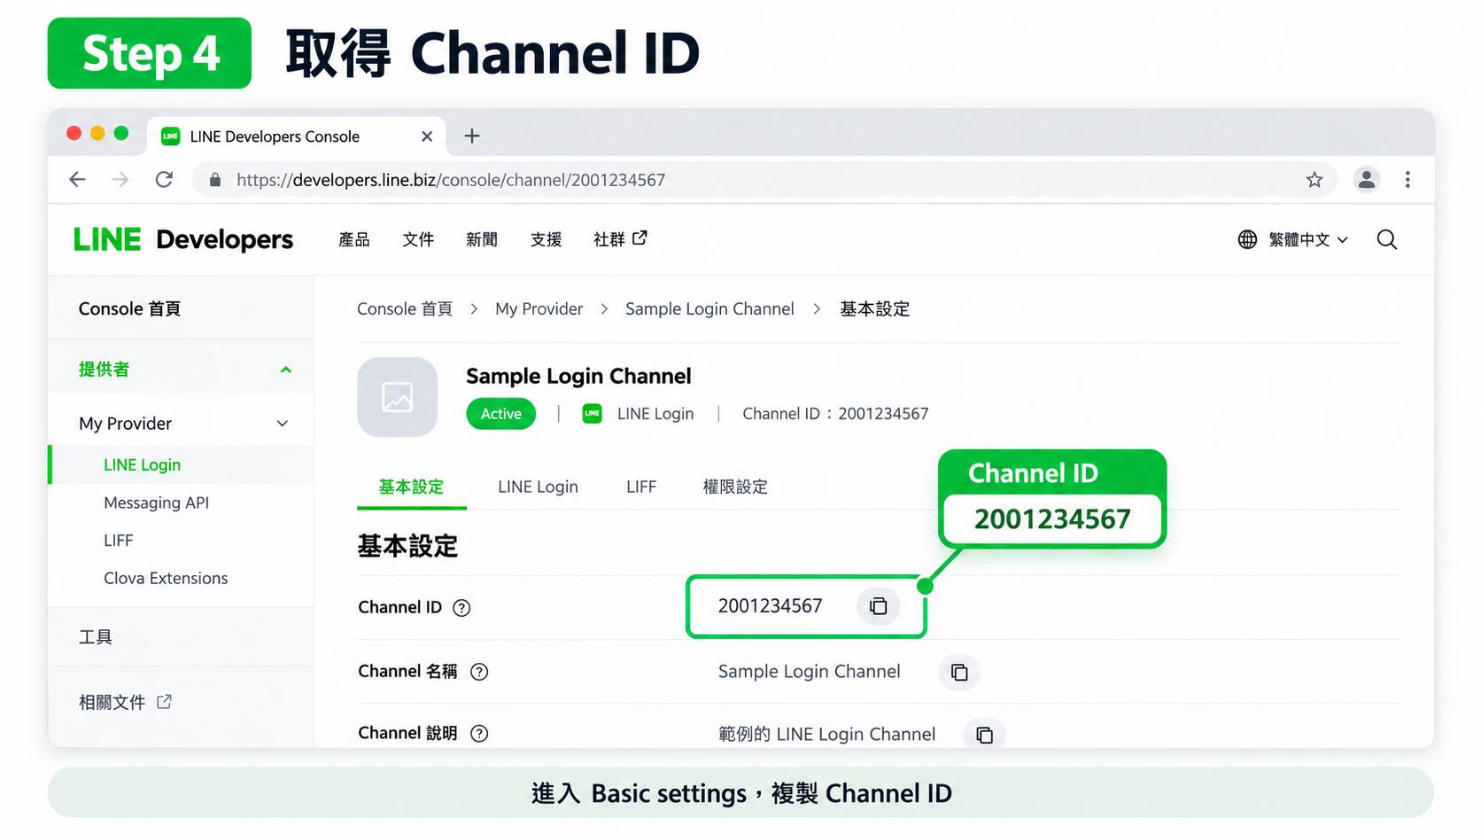Copy the Channel 說明 value
1481x834 pixels.
[984, 735]
